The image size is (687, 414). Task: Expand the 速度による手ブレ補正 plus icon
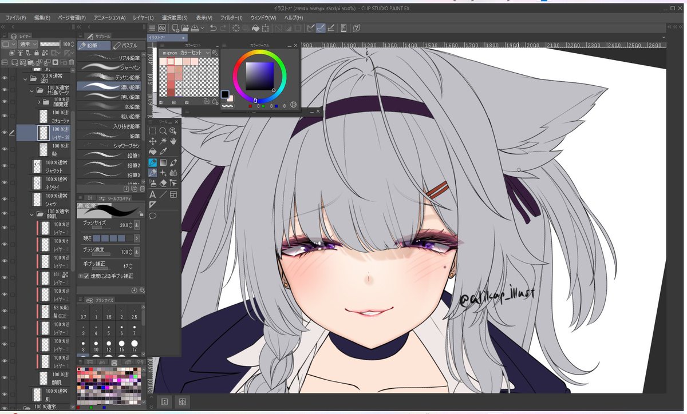click(x=80, y=276)
